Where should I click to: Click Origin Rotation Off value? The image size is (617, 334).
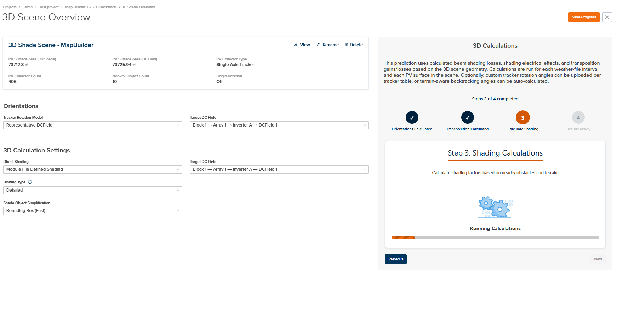coord(219,82)
